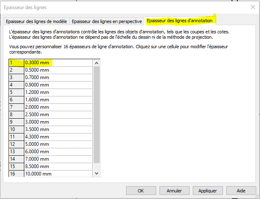Click the OK button
Viewport: 260px width, 199px height.
tap(141, 191)
